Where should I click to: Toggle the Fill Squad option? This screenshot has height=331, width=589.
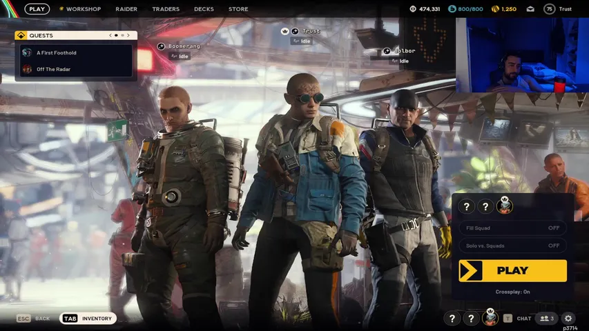(513, 228)
